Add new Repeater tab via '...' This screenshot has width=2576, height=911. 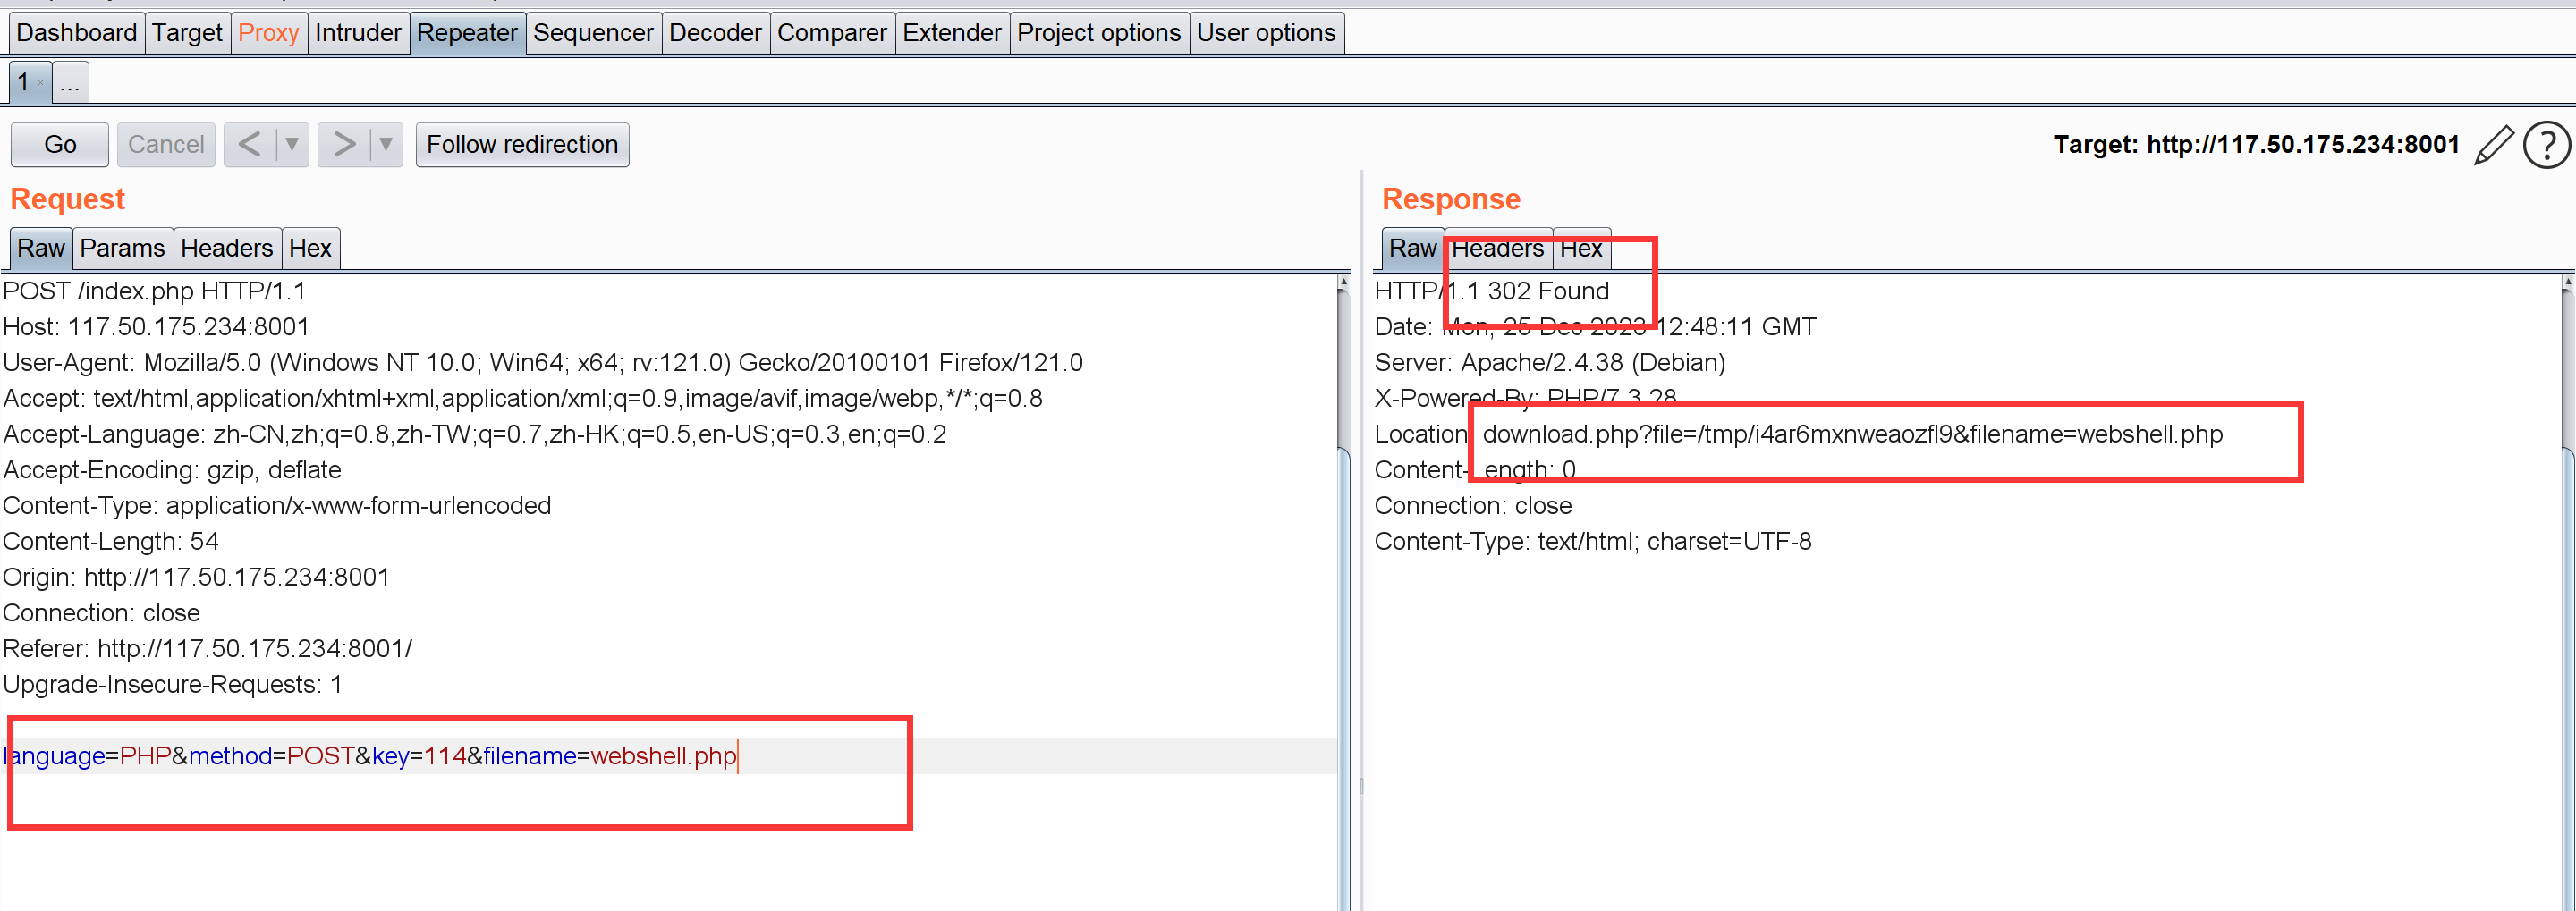[70, 82]
